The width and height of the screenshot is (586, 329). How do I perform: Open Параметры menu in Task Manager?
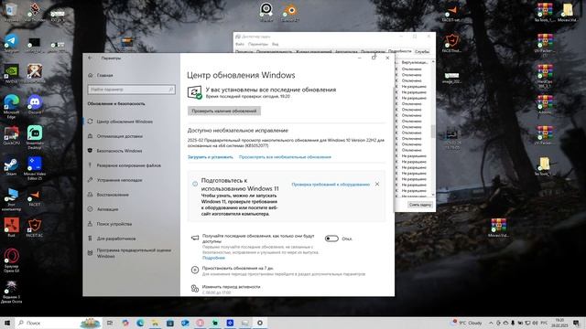click(258, 44)
